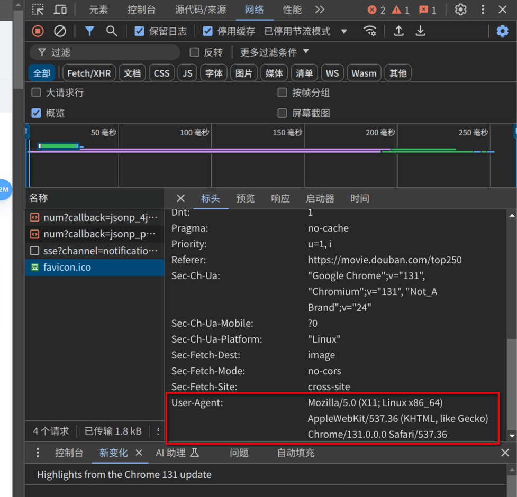Enable the 反转 checkbox
The image size is (517, 497).
click(x=195, y=52)
